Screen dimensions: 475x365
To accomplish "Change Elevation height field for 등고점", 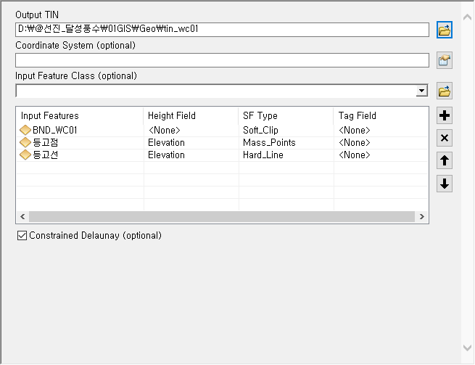I will point(166,142).
